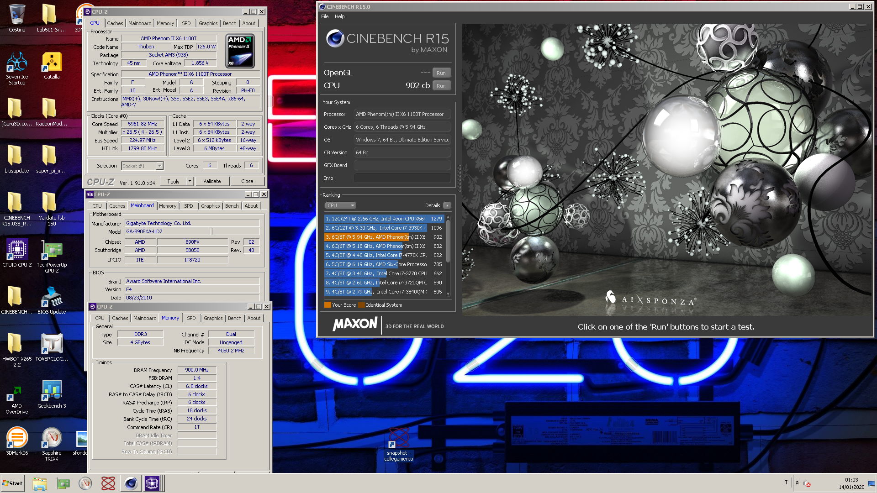Click the GPU-Z taskbar icon
Viewport: 877px width, 493px height.
pos(63,483)
